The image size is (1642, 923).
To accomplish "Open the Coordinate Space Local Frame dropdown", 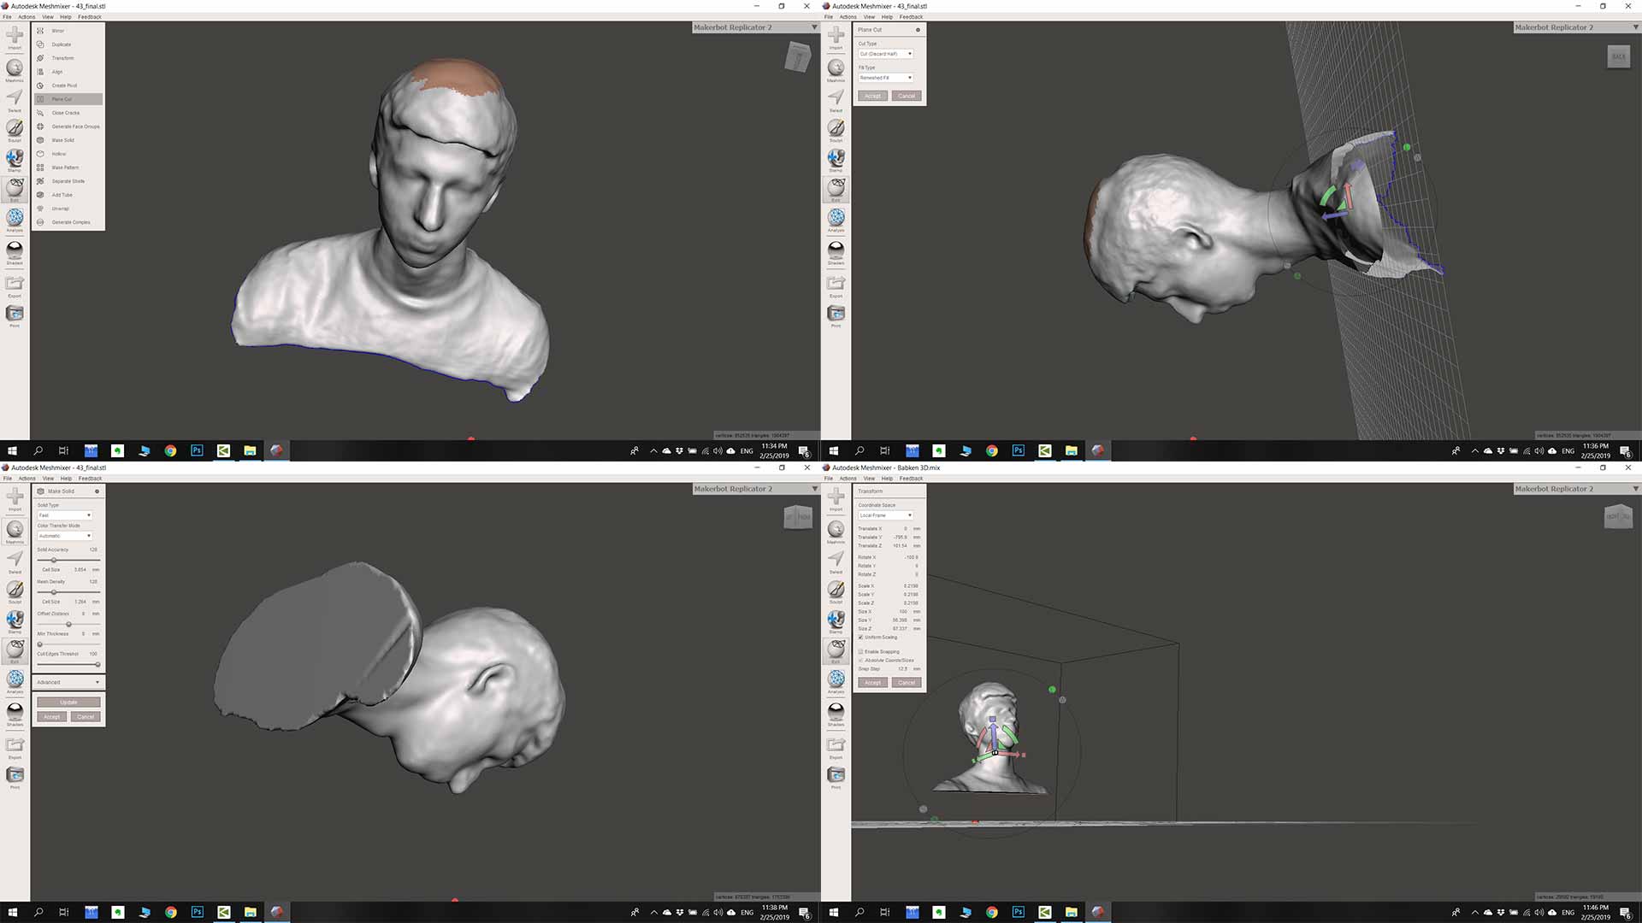I will pyautogui.click(x=886, y=515).
